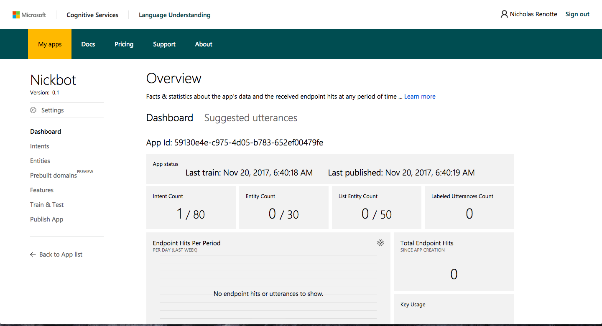This screenshot has width=602, height=326.
Task: Sign out of the account
Action: click(x=577, y=14)
